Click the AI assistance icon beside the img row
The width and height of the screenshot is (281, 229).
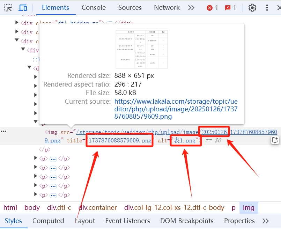275,140
